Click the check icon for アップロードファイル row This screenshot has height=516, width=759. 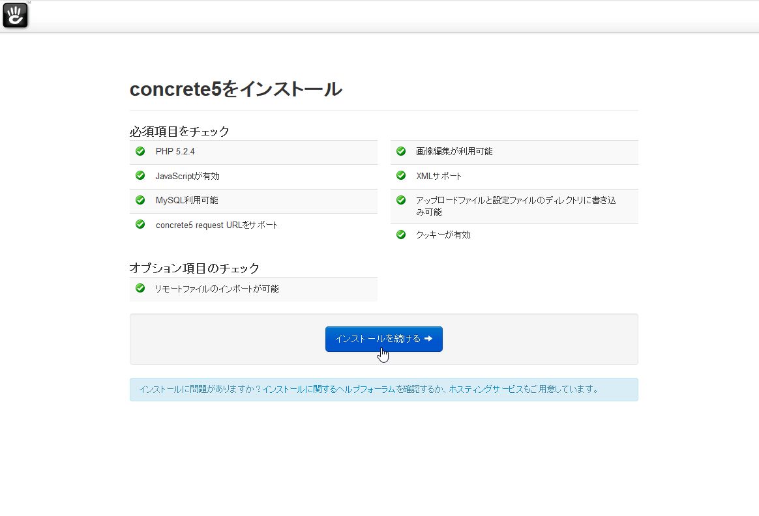[x=401, y=200]
